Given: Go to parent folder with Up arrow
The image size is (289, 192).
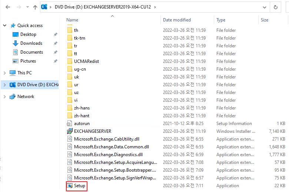Looking at the screenshot, I should pyautogui.click(x=35, y=7).
